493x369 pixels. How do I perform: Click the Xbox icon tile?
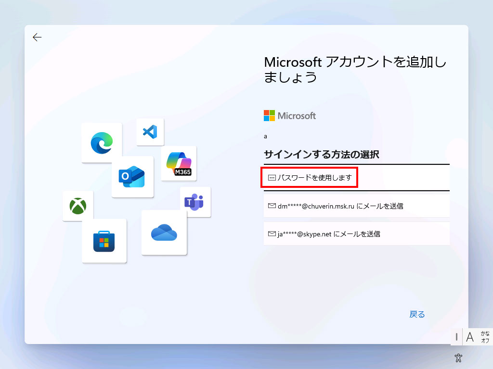(78, 206)
